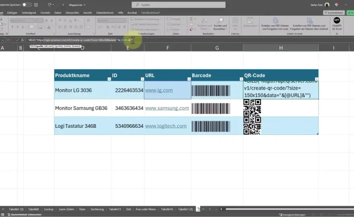The image size is (354, 217).
Task: Increase font size with large A icon
Action: pos(46,20)
